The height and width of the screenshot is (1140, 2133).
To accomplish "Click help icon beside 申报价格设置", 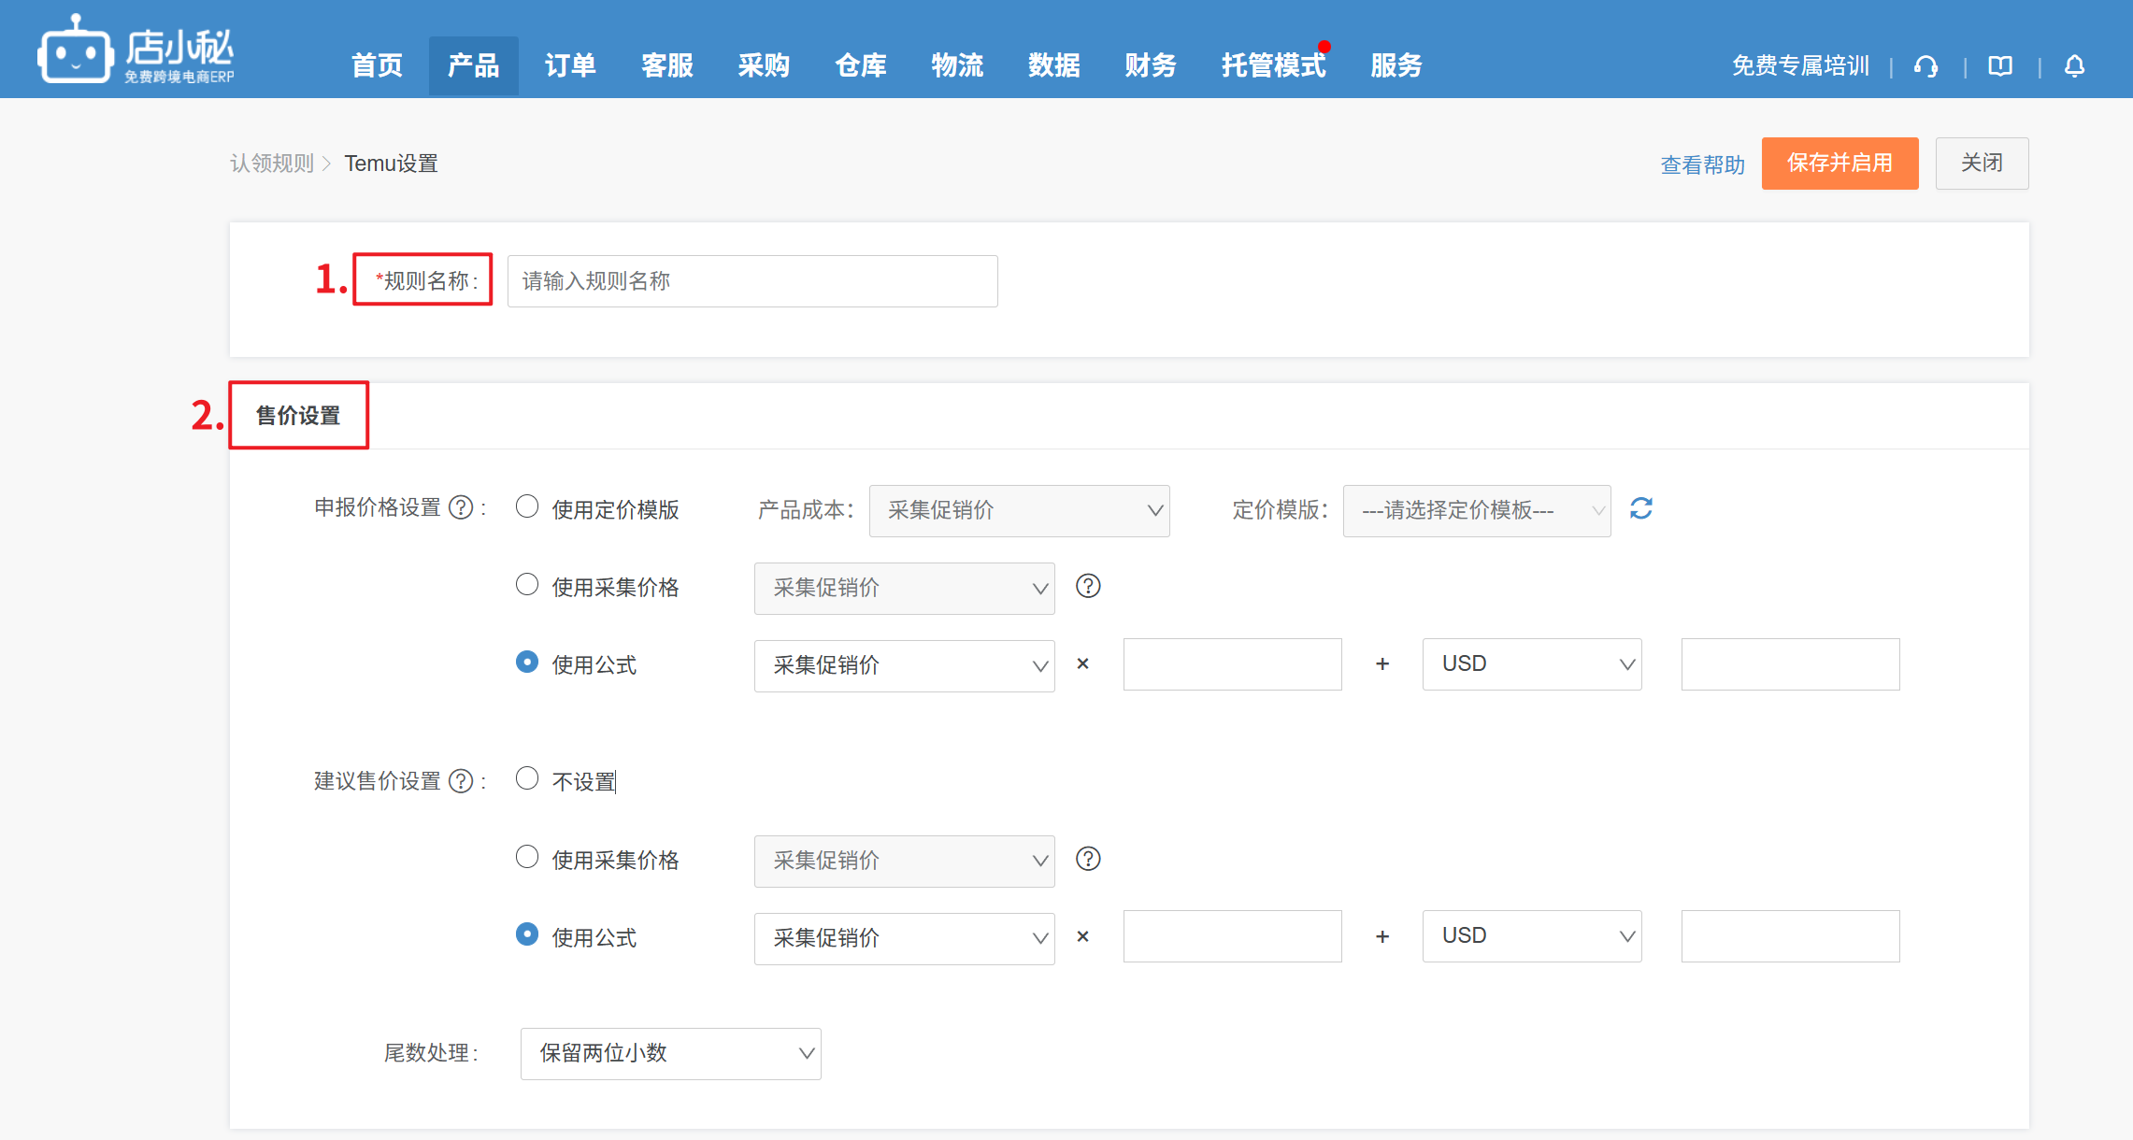I will (461, 507).
